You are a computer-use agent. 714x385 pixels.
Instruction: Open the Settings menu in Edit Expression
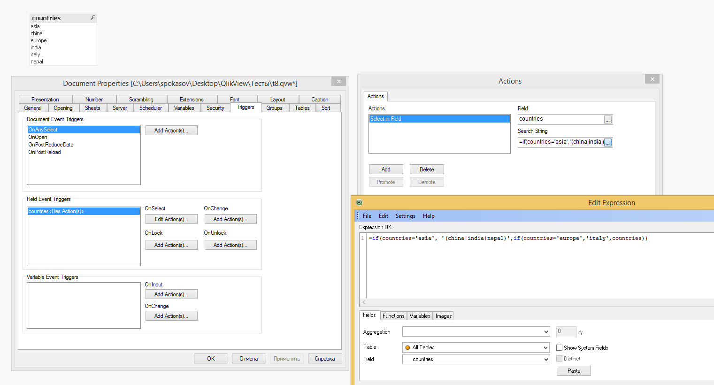(405, 216)
